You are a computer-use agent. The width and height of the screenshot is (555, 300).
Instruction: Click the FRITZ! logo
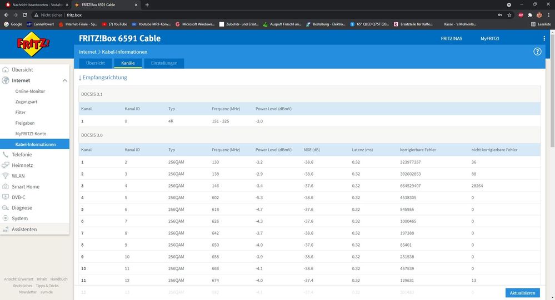tap(34, 44)
